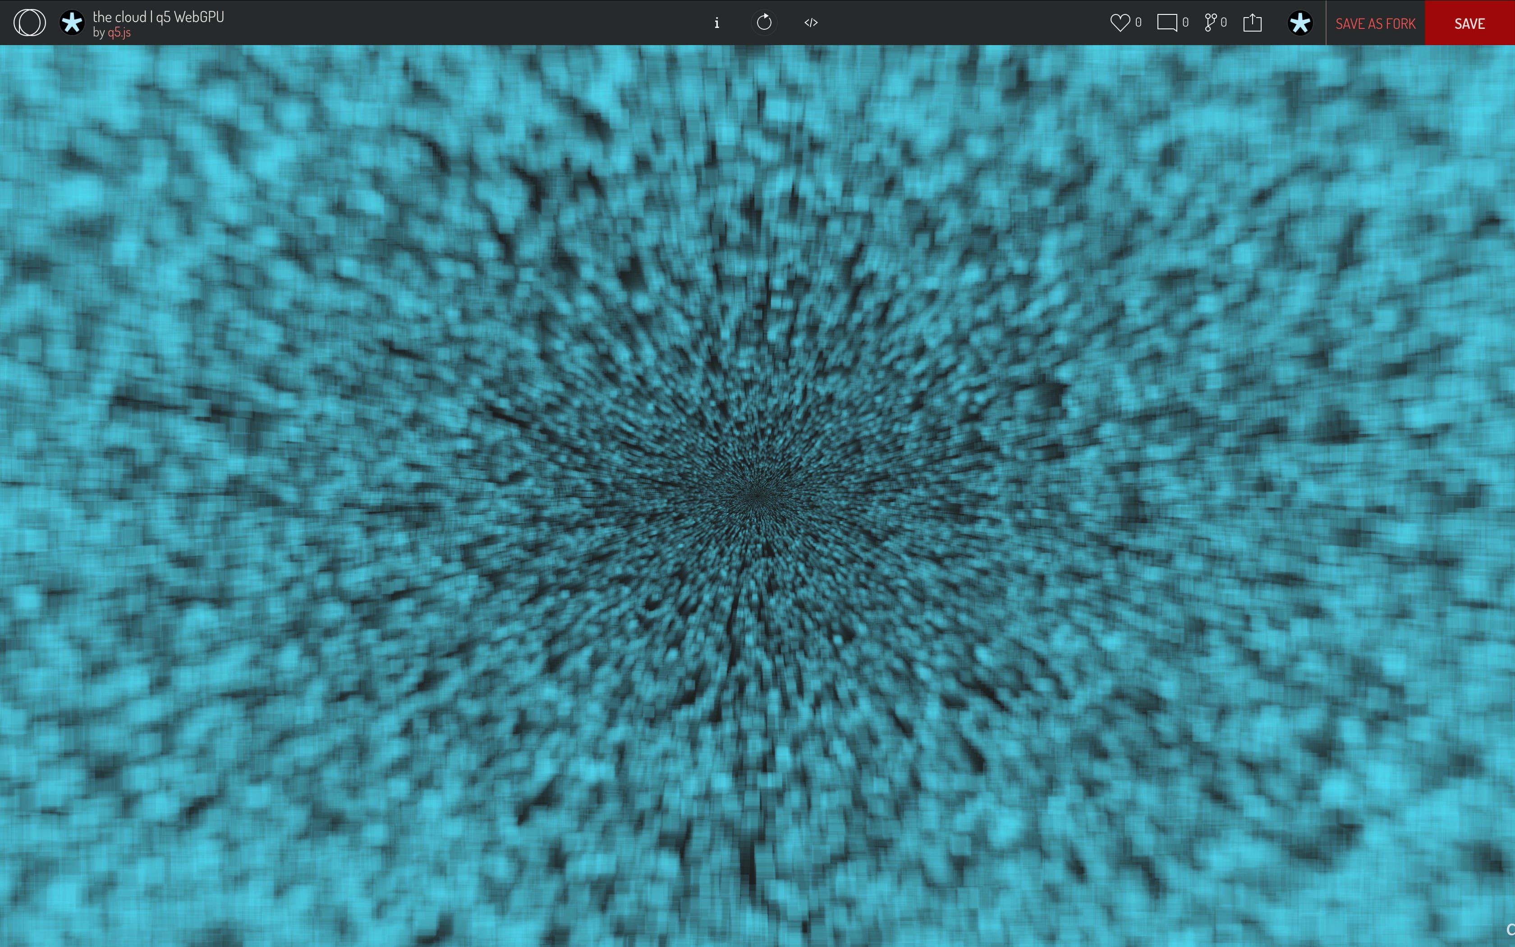View forks with the branch icon
The width and height of the screenshot is (1515, 947).
[x=1211, y=23]
